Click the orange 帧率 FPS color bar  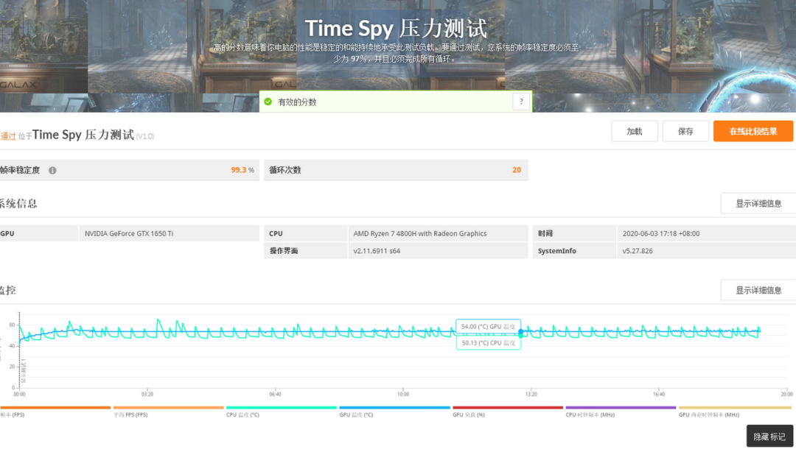[x=55, y=408]
